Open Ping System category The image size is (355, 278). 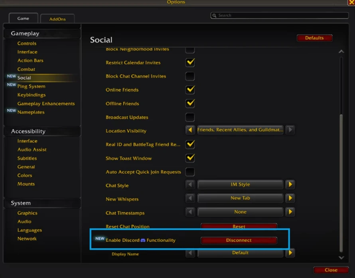[31, 86]
